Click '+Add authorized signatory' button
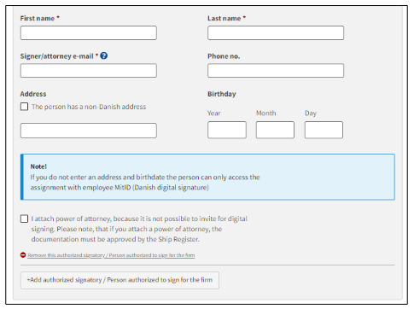This screenshot has height=309, width=414. 120,280
